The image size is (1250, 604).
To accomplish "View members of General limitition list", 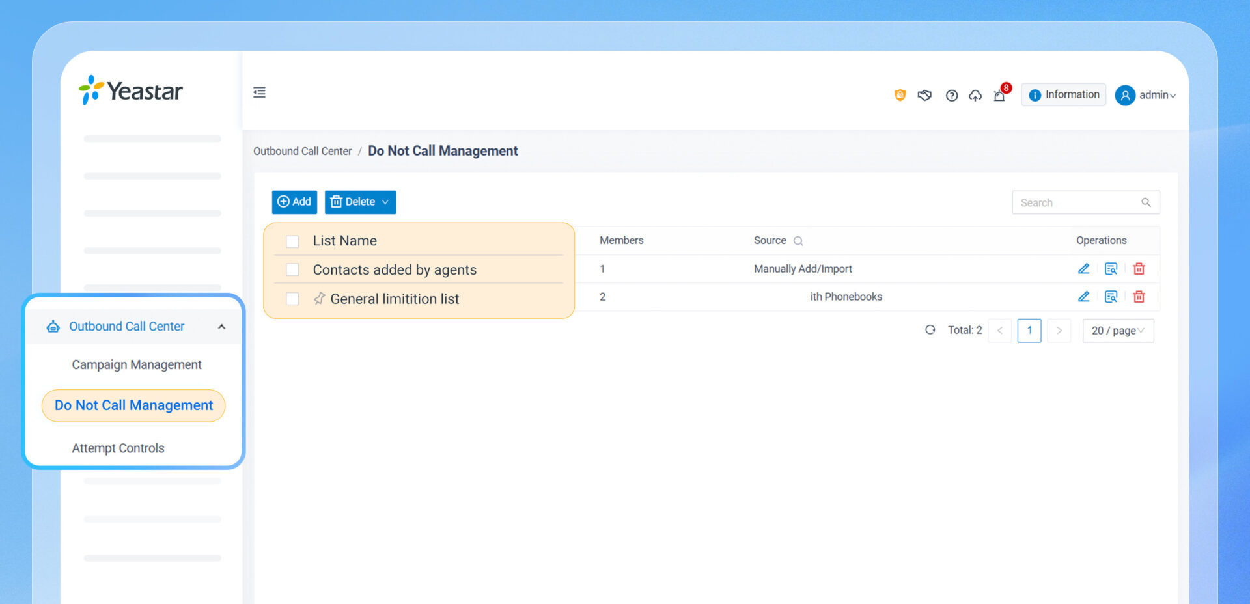I will click(1111, 297).
